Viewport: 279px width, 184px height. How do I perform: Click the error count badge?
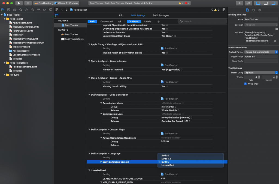point(187,3)
